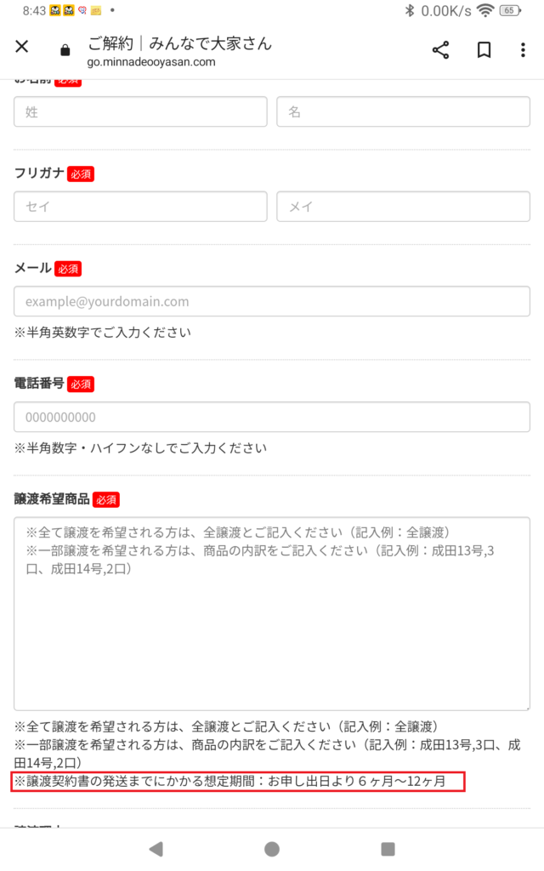Tap the padlock site security icon
The height and width of the screenshot is (871, 544).
point(65,50)
